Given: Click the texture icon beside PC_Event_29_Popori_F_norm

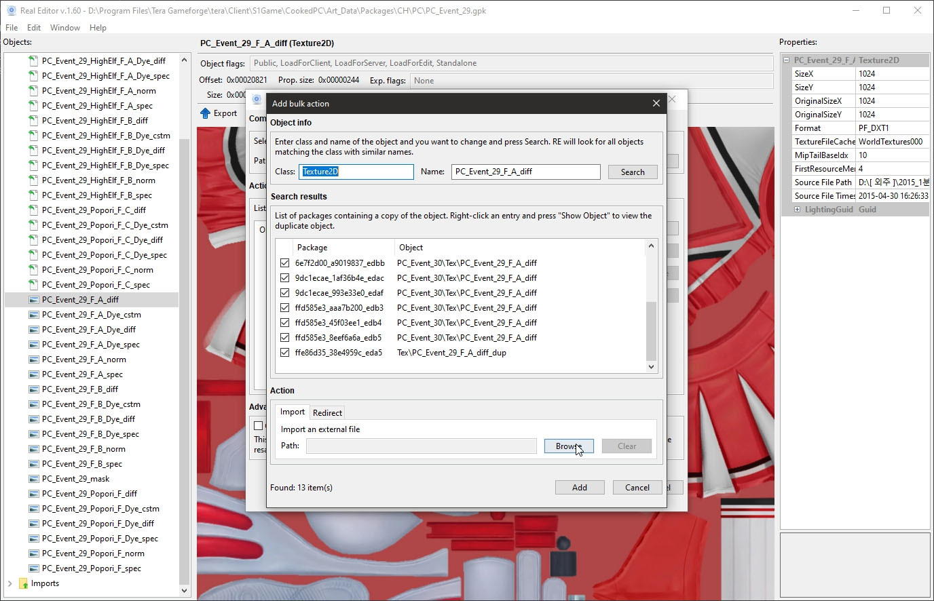Looking at the screenshot, I should [x=33, y=554].
